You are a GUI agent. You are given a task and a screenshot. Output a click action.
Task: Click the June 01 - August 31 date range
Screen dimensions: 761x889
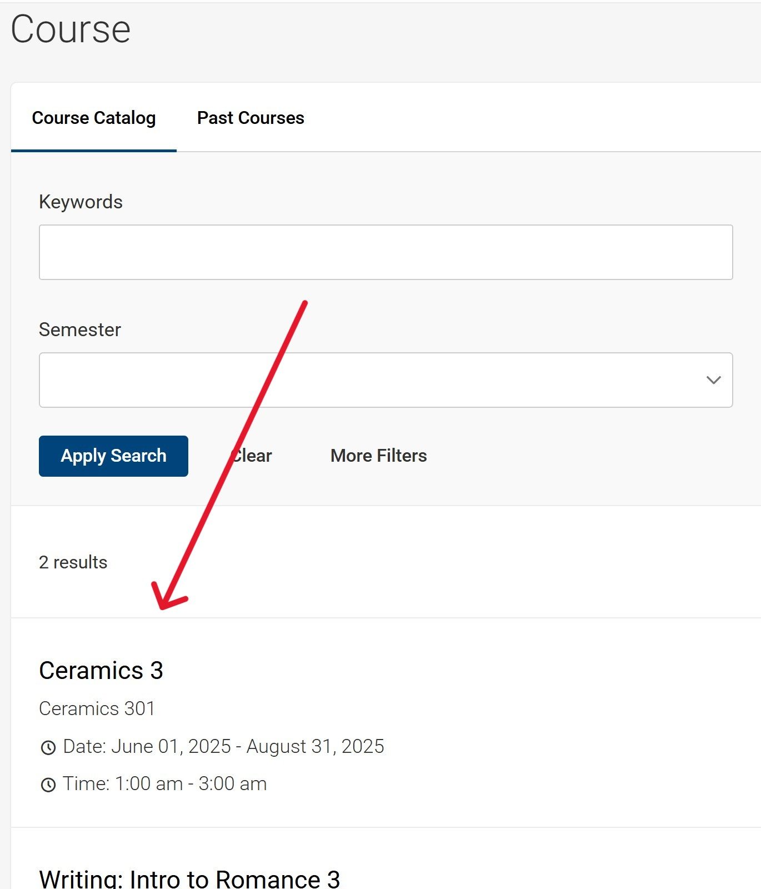pyautogui.click(x=223, y=746)
